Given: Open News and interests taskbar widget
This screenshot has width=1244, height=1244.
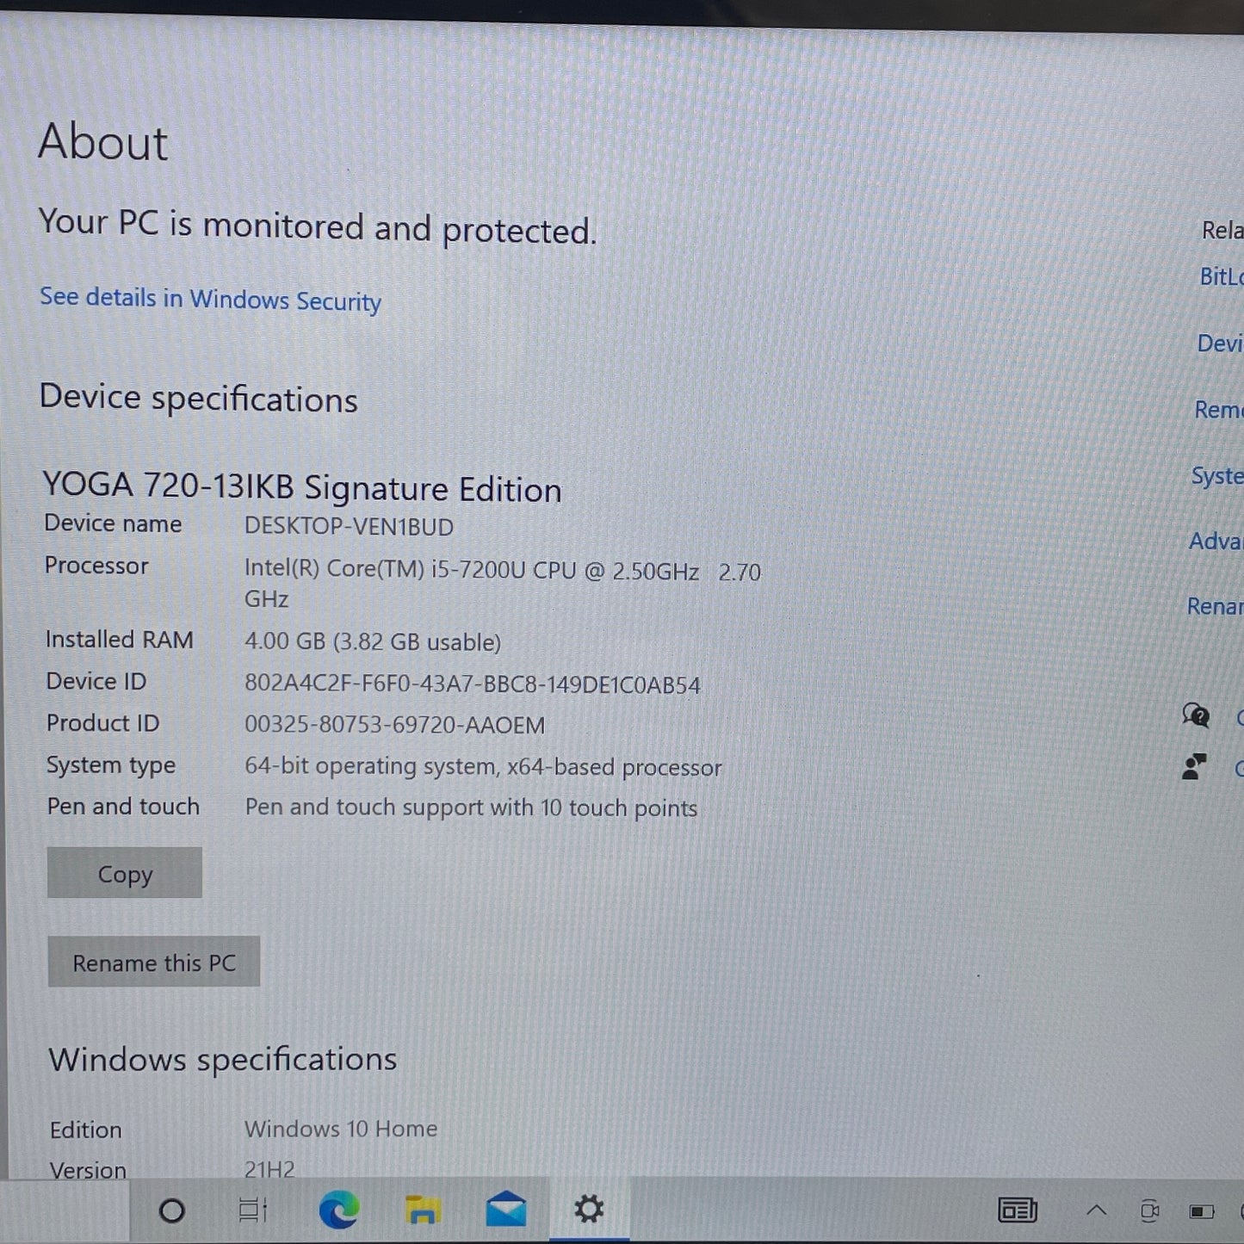Looking at the screenshot, I should pyautogui.click(x=1018, y=1210).
